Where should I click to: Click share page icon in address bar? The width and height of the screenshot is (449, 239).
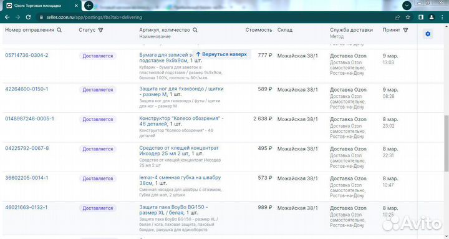[x=397, y=17]
